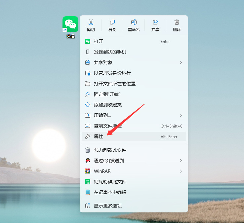
Task: Click the WinRAR menu text
Action: click(102, 171)
